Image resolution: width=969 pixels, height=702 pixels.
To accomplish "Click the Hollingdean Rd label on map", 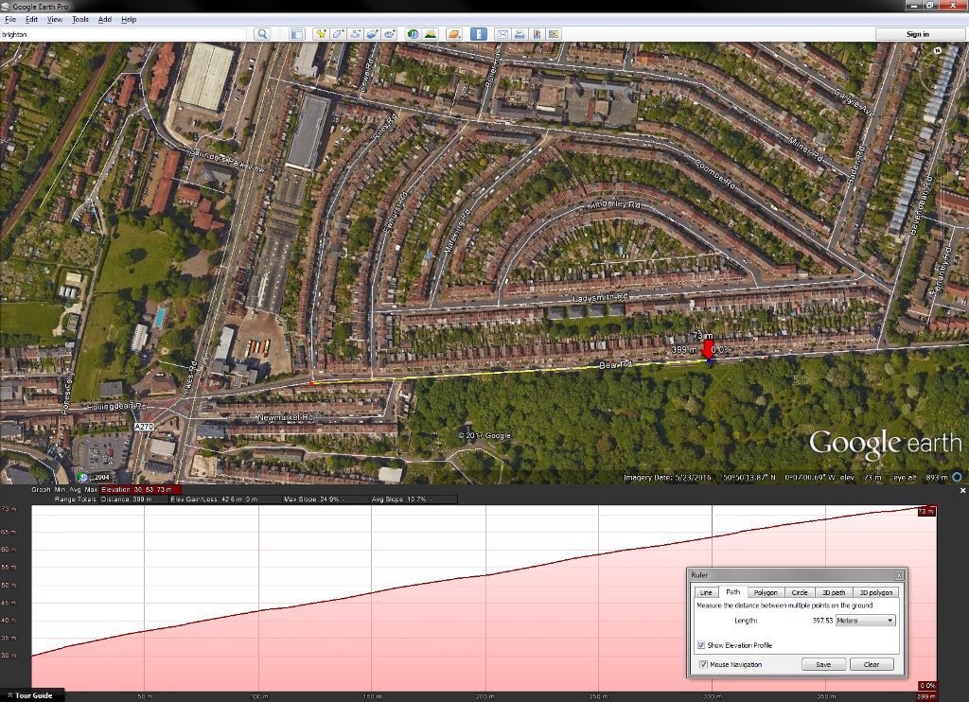I will (x=116, y=407).
